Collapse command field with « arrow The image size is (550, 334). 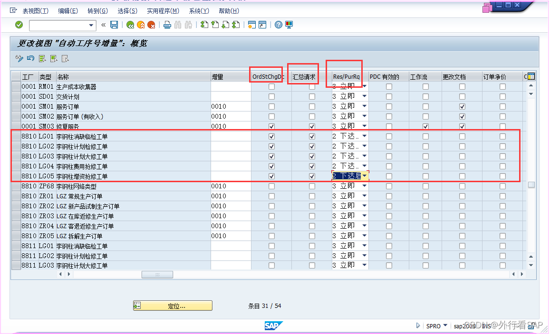[104, 25]
